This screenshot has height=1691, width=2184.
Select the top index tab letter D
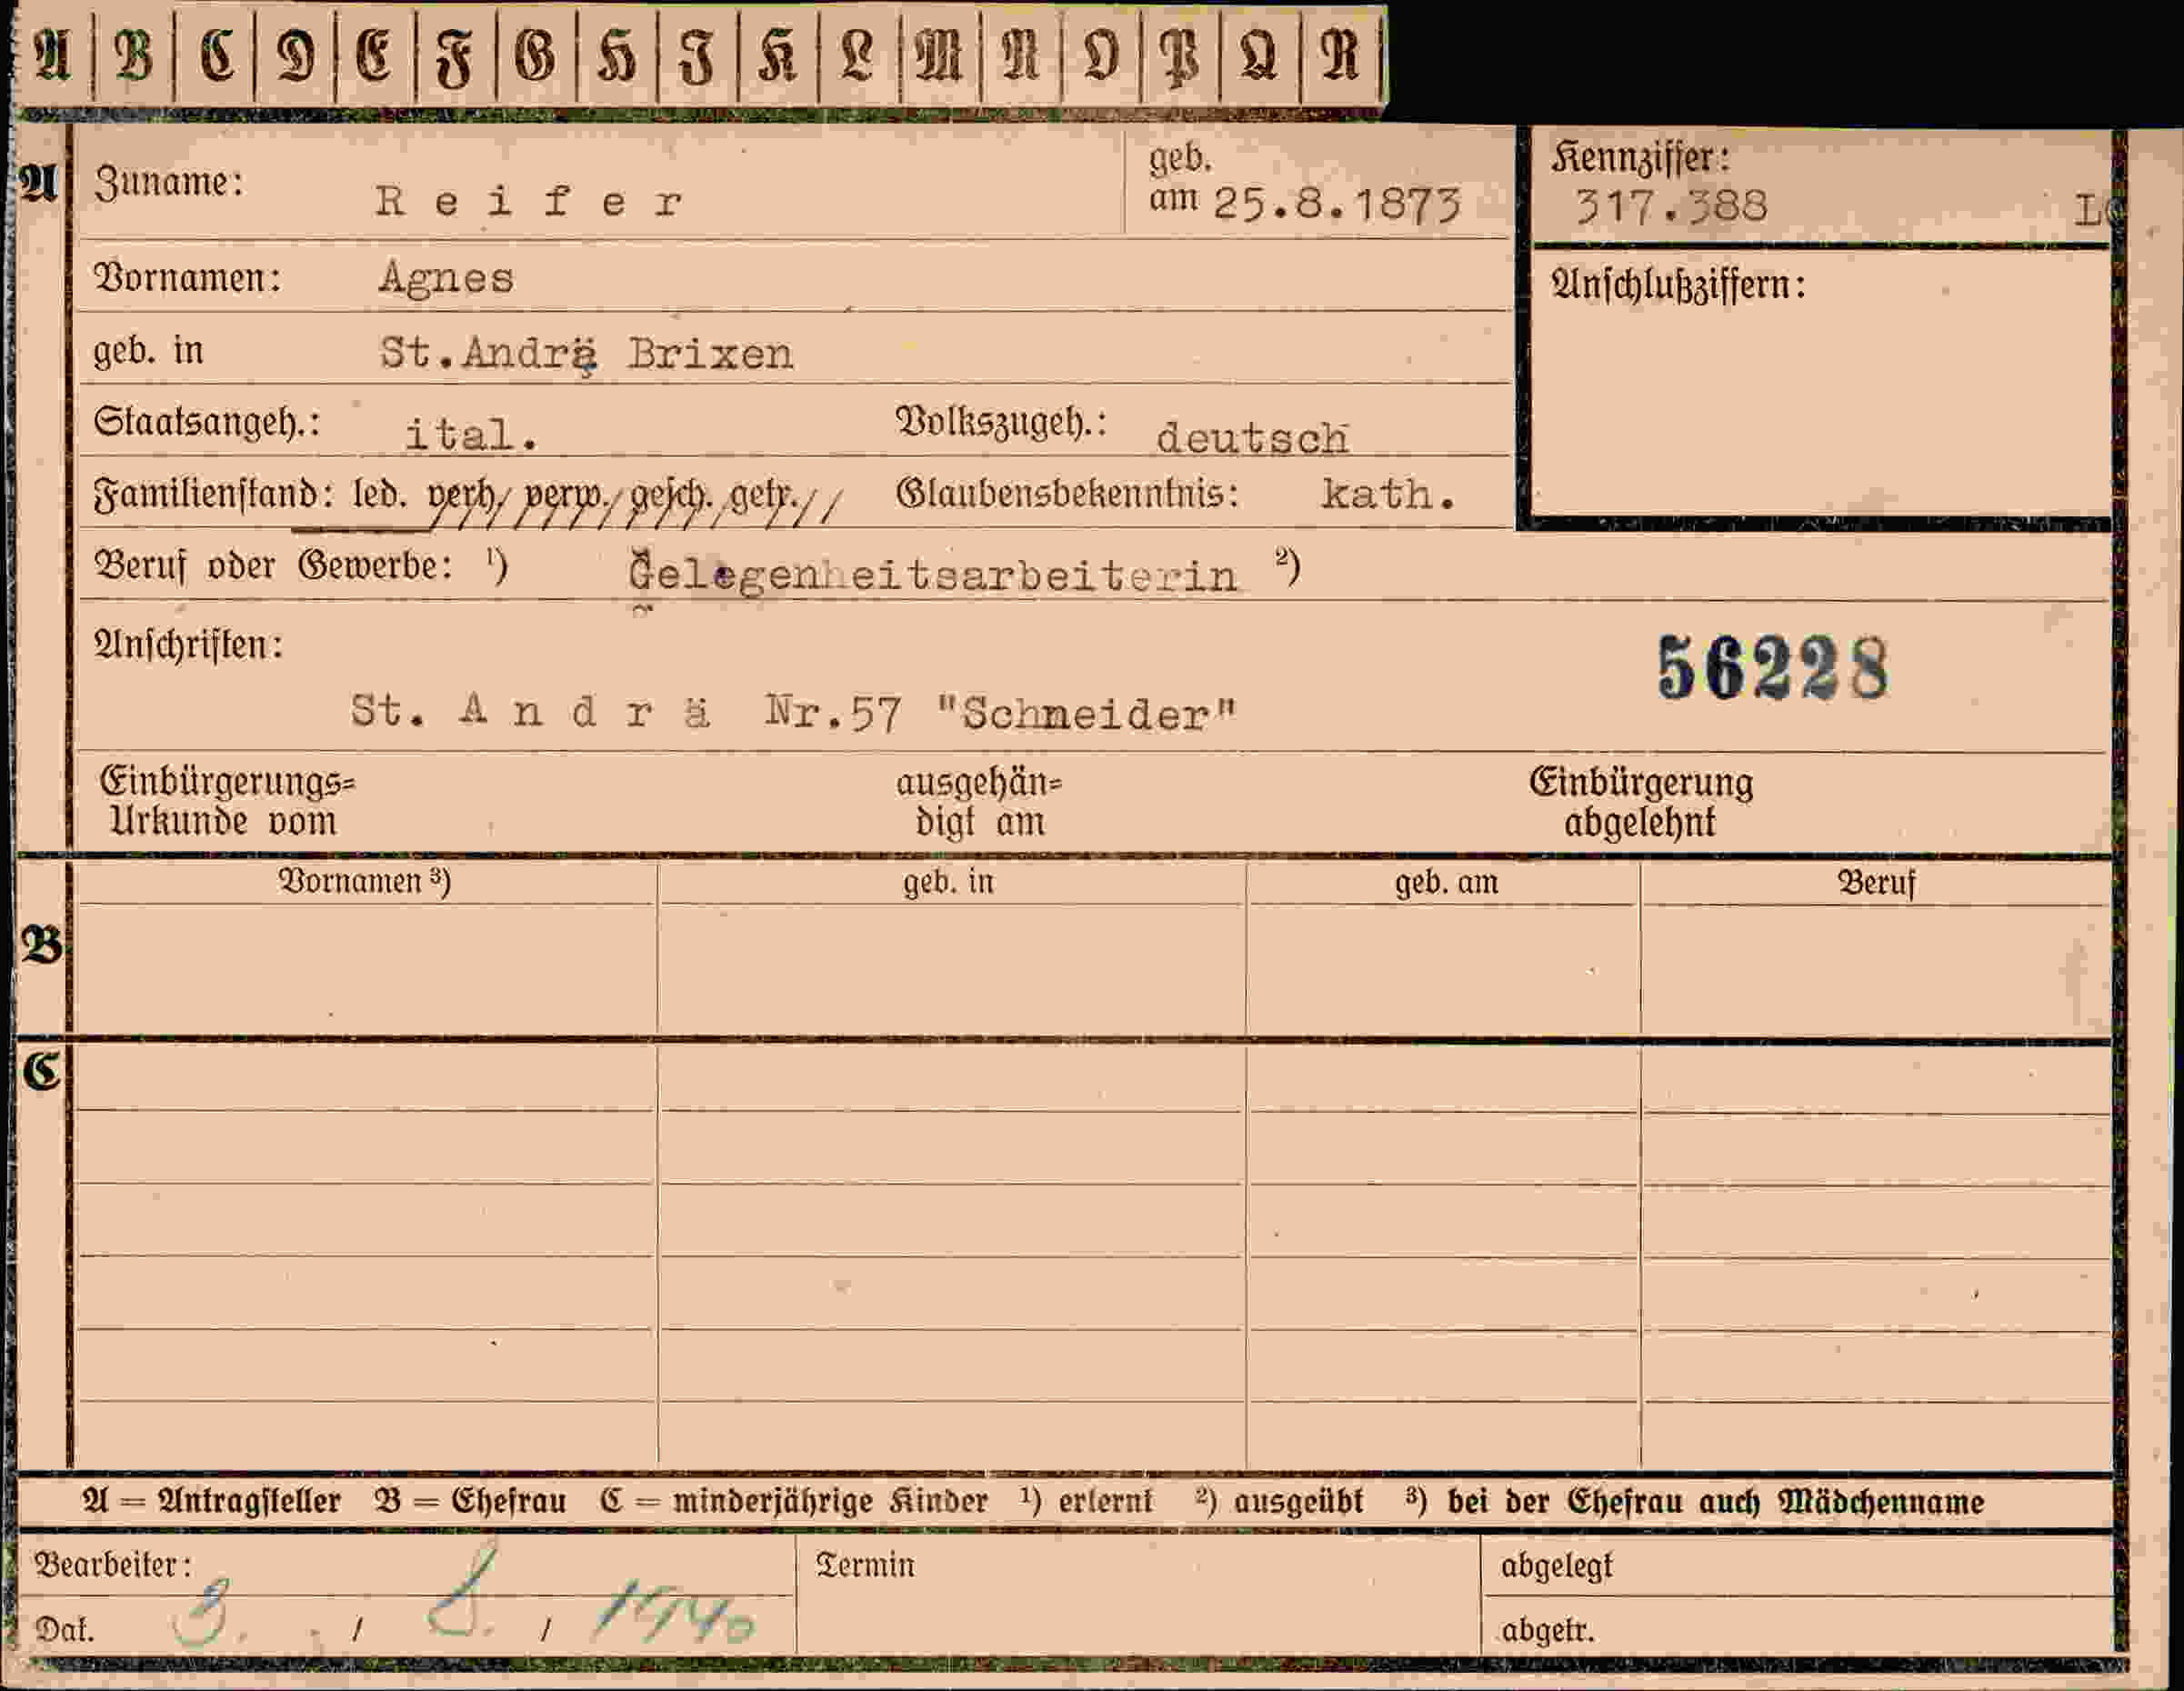(x=296, y=55)
